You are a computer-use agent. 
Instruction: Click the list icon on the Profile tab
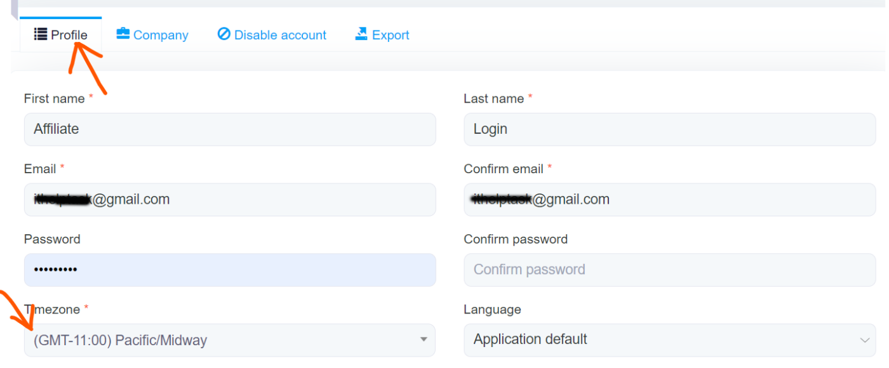point(41,34)
